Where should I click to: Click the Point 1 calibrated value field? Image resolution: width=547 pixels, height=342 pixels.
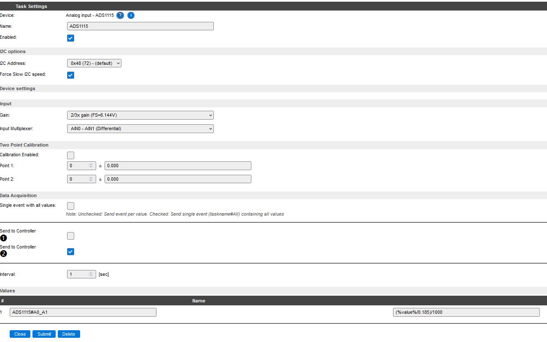(x=178, y=166)
